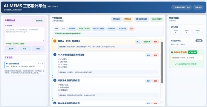Click the I. SPM清洗 sub-step

63,59
